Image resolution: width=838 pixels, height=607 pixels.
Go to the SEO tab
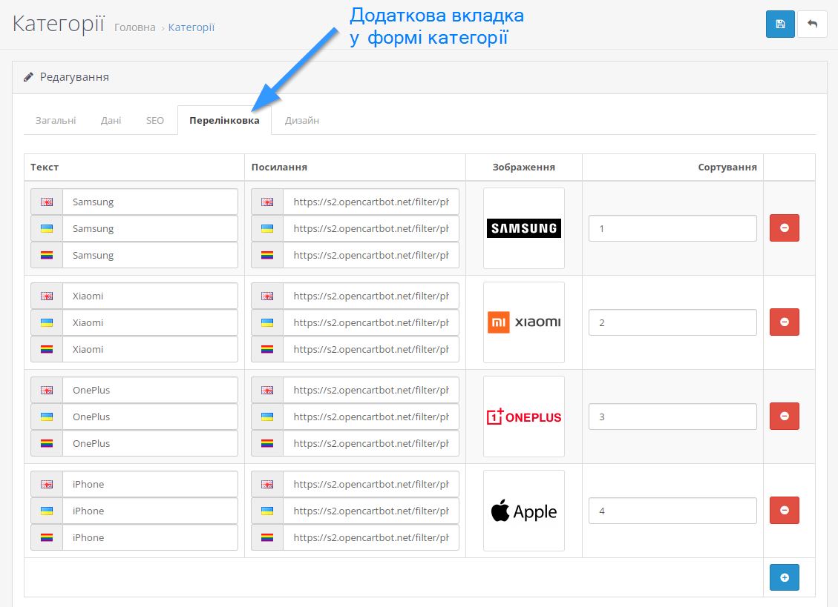[155, 121]
